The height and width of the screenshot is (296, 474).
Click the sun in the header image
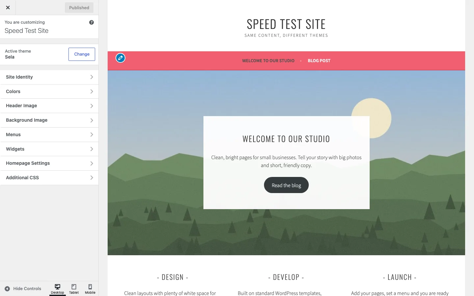[371, 118]
